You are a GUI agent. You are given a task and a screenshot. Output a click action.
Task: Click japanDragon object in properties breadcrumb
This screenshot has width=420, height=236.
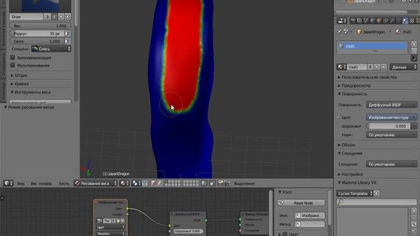[x=371, y=32]
